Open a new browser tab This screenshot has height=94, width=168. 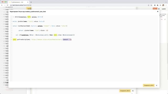click(31, 2)
